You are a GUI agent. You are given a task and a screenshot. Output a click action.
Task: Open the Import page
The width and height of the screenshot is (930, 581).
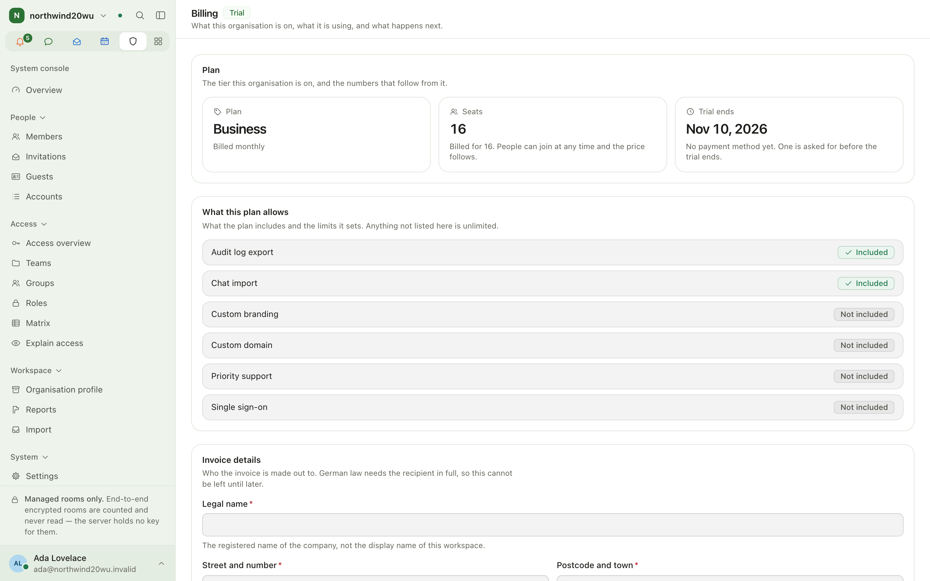pyautogui.click(x=88, y=429)
